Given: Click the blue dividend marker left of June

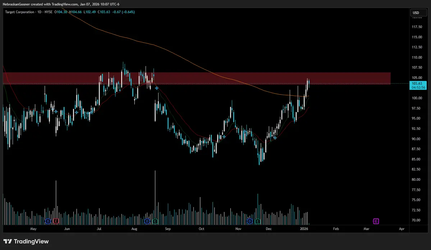Looking at the screenshot, I should (x=48, y=221).
